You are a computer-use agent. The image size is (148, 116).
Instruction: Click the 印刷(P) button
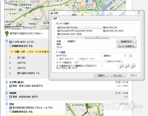point(101,75)
